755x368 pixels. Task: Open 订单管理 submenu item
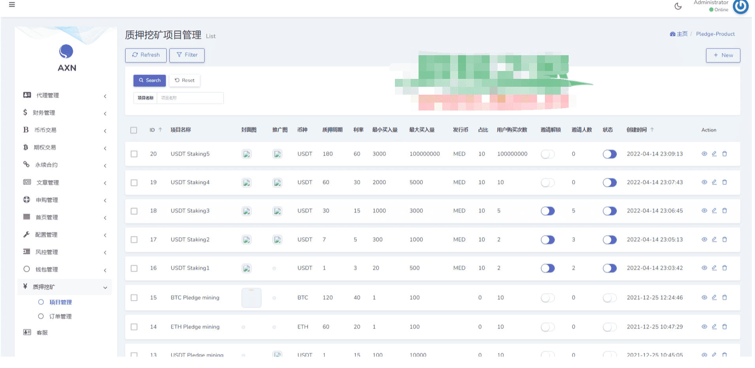click(x=60, y=316)
